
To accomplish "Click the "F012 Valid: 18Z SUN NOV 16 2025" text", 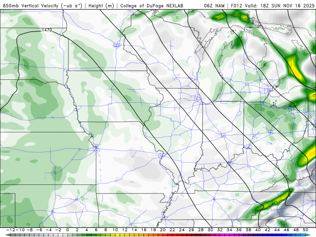I will pos(273,6).
